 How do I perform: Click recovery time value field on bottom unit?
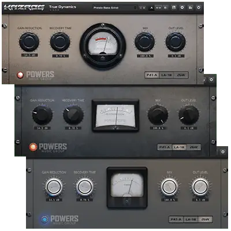(85, 200)
